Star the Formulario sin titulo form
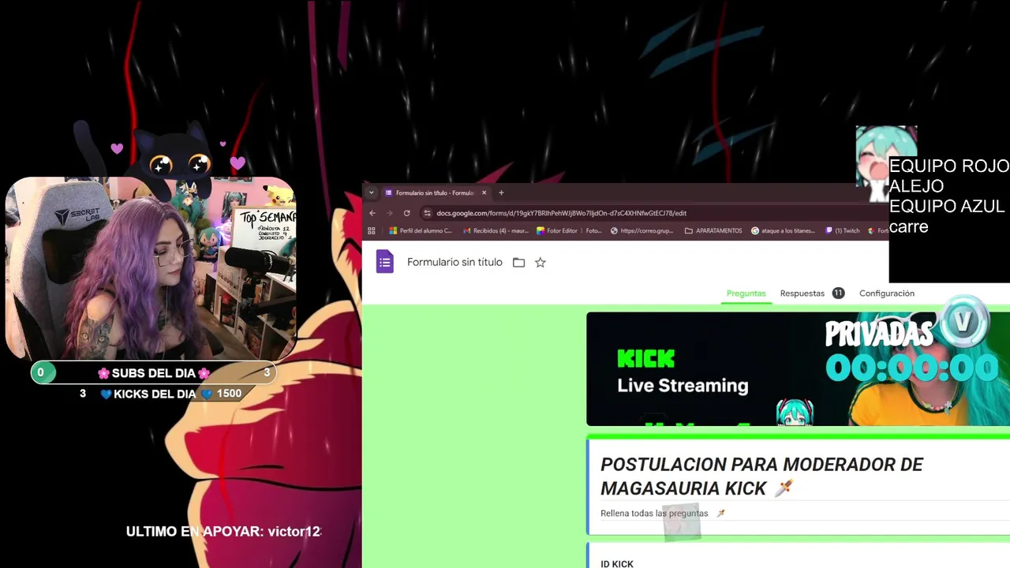1010x568 pixels. click(541, 263)
